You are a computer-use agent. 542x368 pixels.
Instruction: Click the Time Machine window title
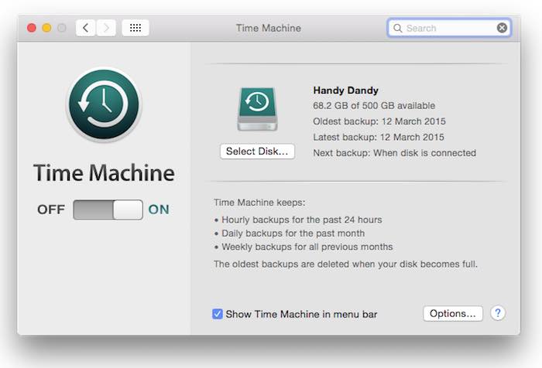[269, 28]
